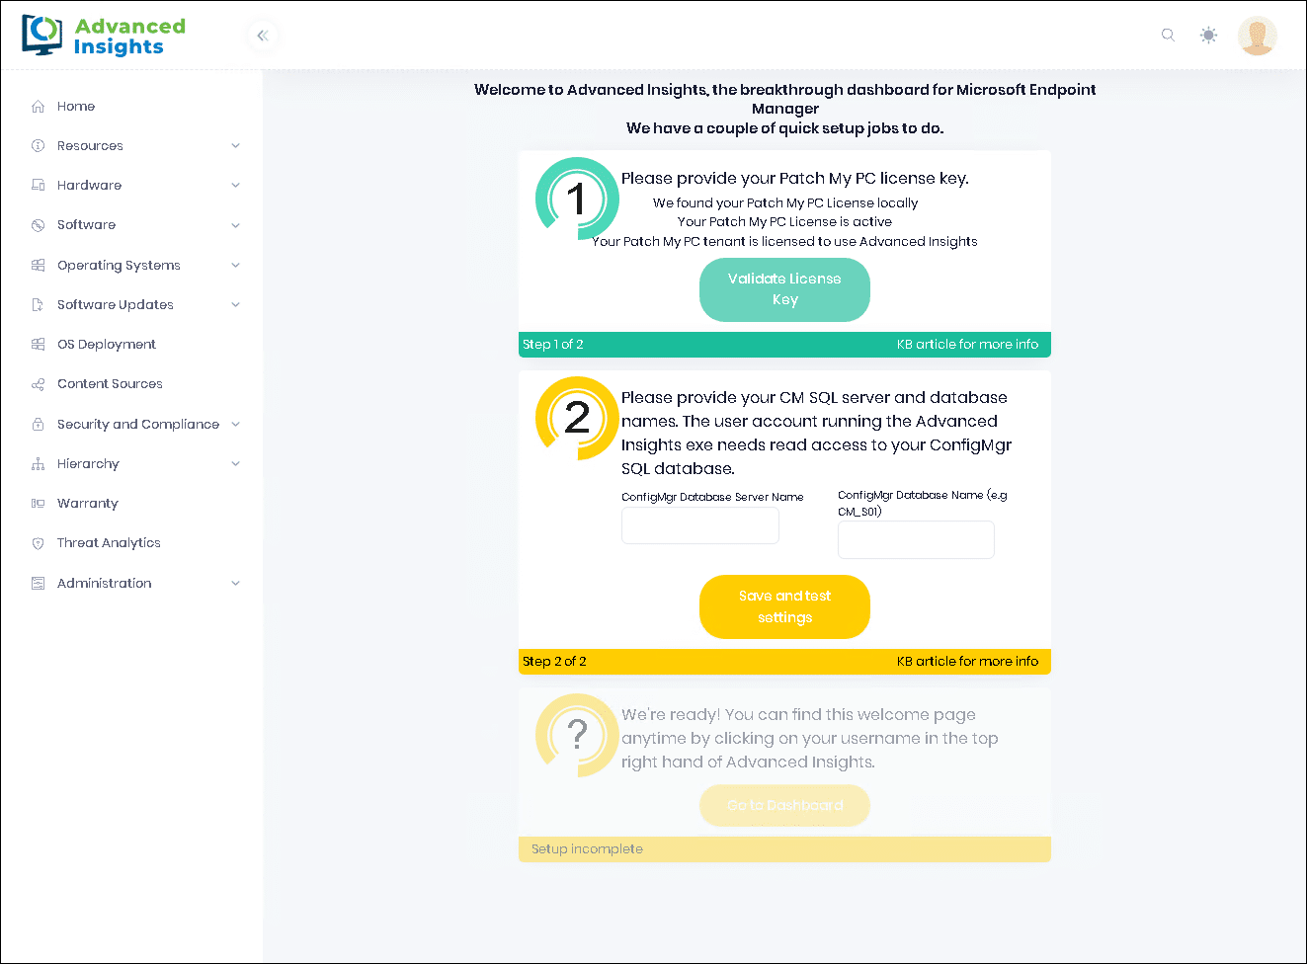Click the Home house icon
The image size is (1307, 964).
[38, 107]
